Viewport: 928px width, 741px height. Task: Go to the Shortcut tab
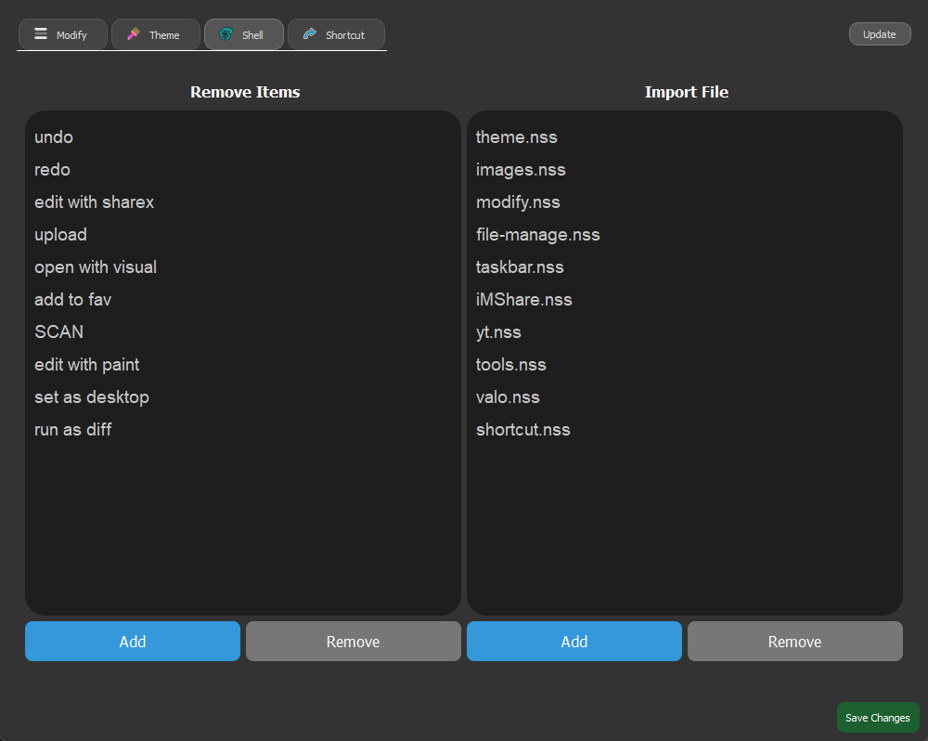coord(336,34)
